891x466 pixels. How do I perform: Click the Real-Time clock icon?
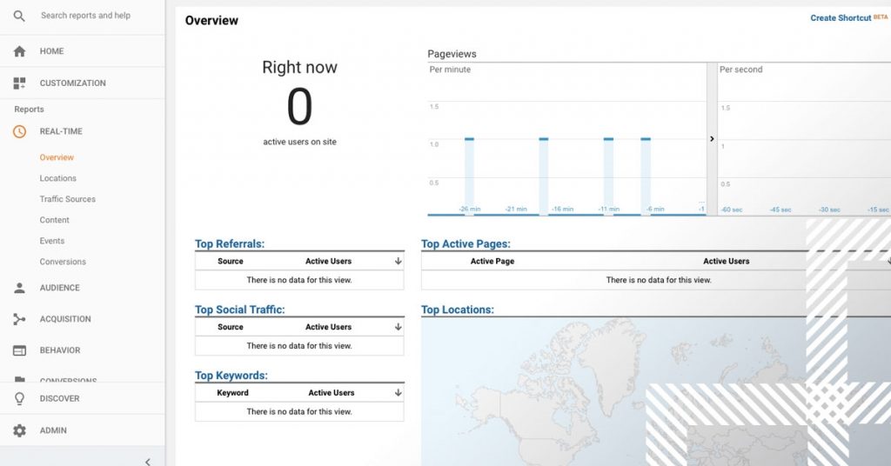point(19,131)
